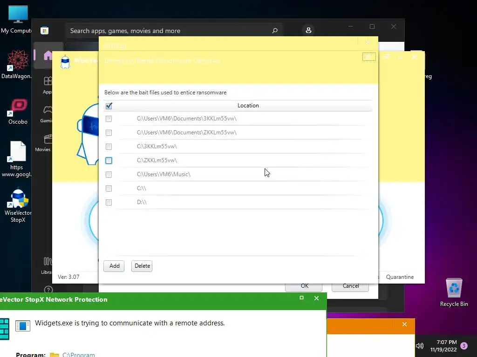Open Help in Microsoft Store sidebar

pyautogui.click(x=48, y=290)
